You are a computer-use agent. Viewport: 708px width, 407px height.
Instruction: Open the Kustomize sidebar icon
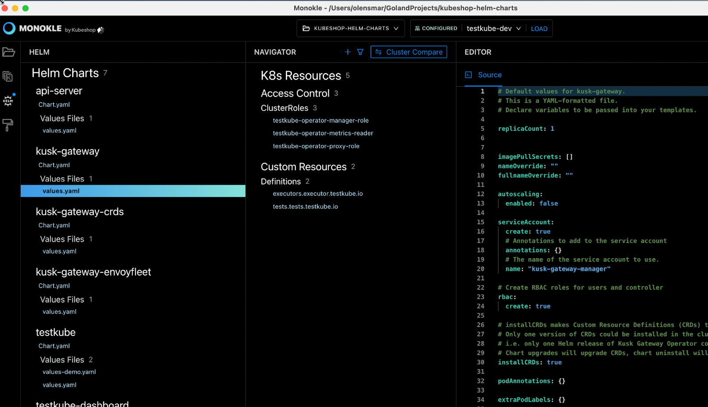(8, 76)
